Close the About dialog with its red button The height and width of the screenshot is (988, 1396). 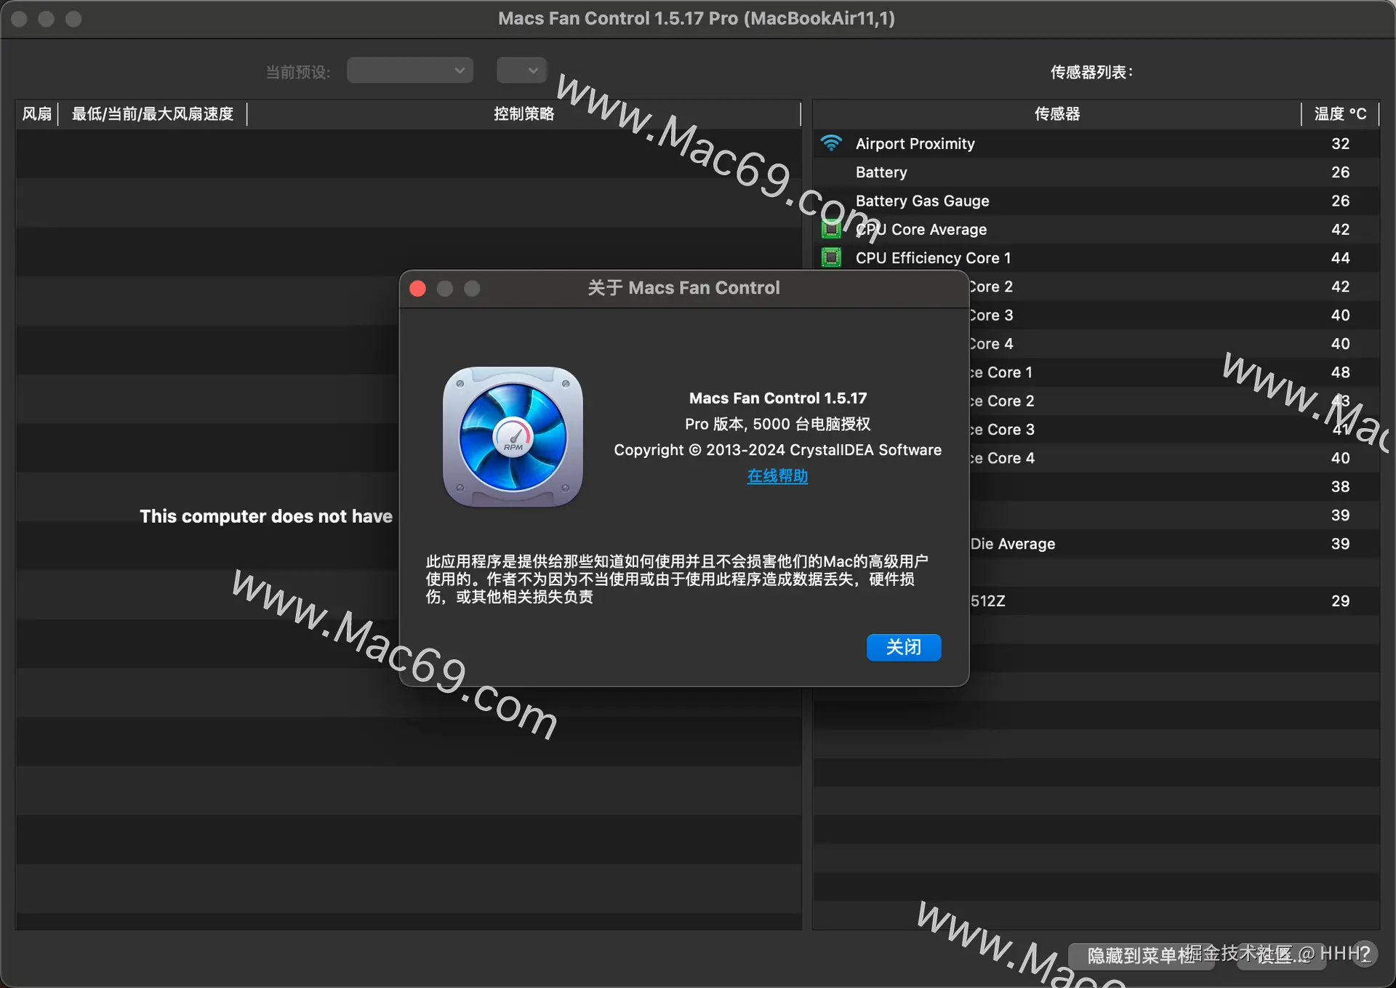(418, 289)
